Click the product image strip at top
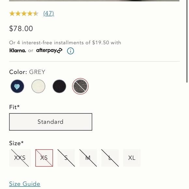This screenshot has height=189, width=189. click(x=94, y=1)
